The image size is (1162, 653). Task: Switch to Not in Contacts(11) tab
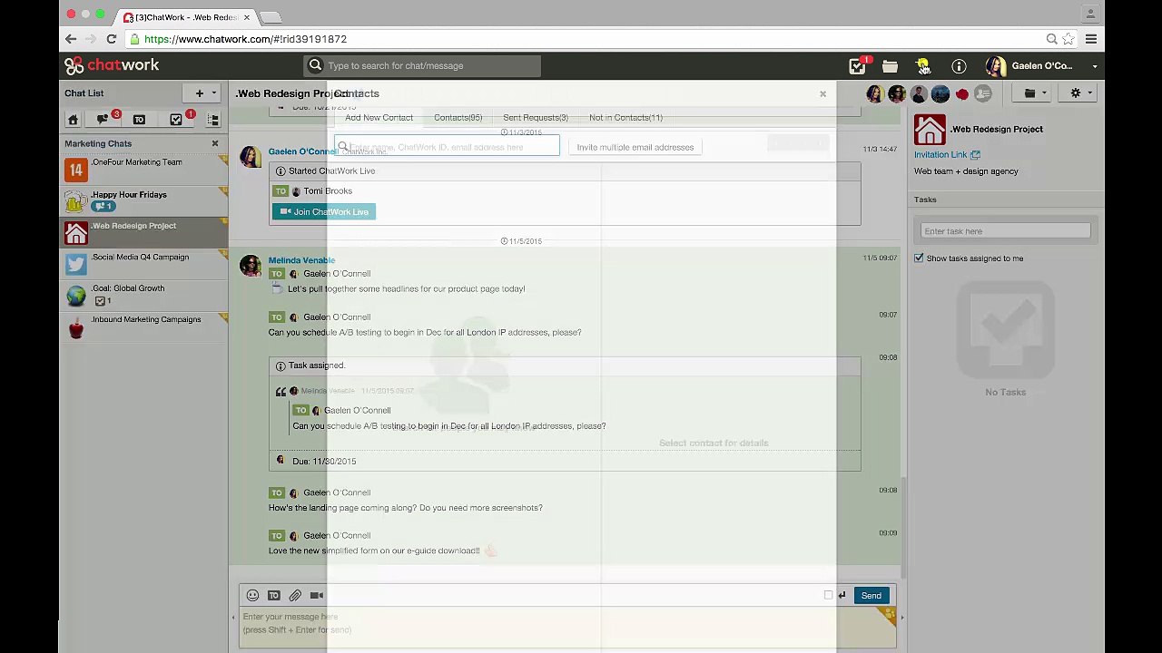click(x=625, y=118)
